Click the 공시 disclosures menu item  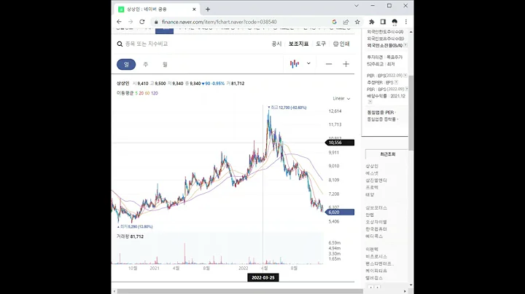click(x=276, y=44)
